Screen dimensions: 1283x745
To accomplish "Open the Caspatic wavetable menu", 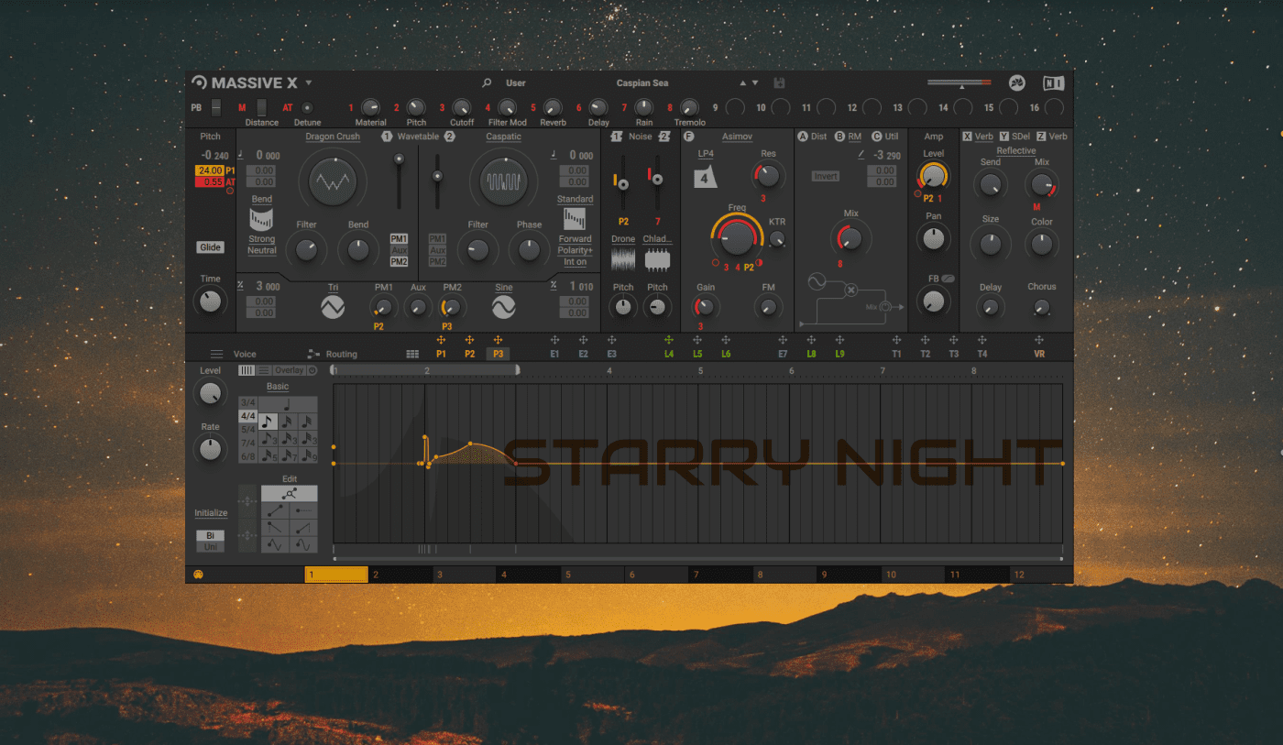I will point(503,137).
